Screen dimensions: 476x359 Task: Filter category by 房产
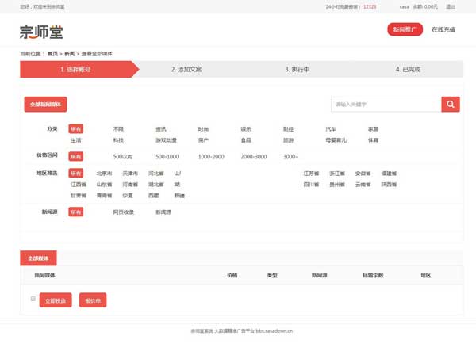click(203, 140)
